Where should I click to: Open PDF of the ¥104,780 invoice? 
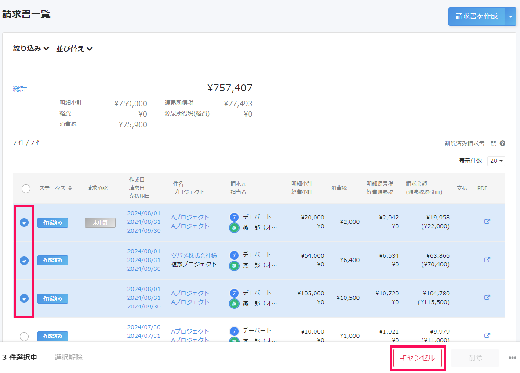point(487,297)
